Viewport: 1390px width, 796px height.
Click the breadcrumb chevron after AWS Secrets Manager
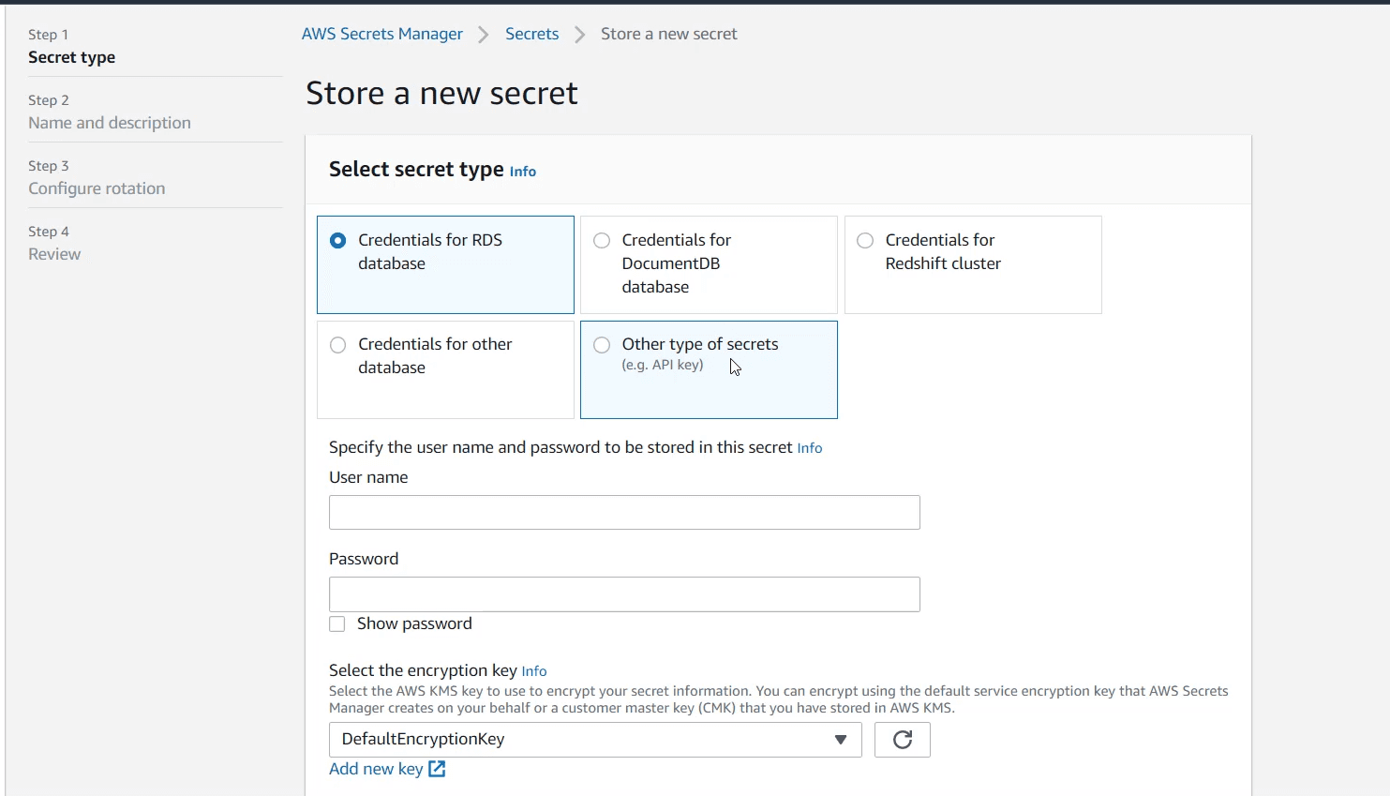(x=484, y=35)
